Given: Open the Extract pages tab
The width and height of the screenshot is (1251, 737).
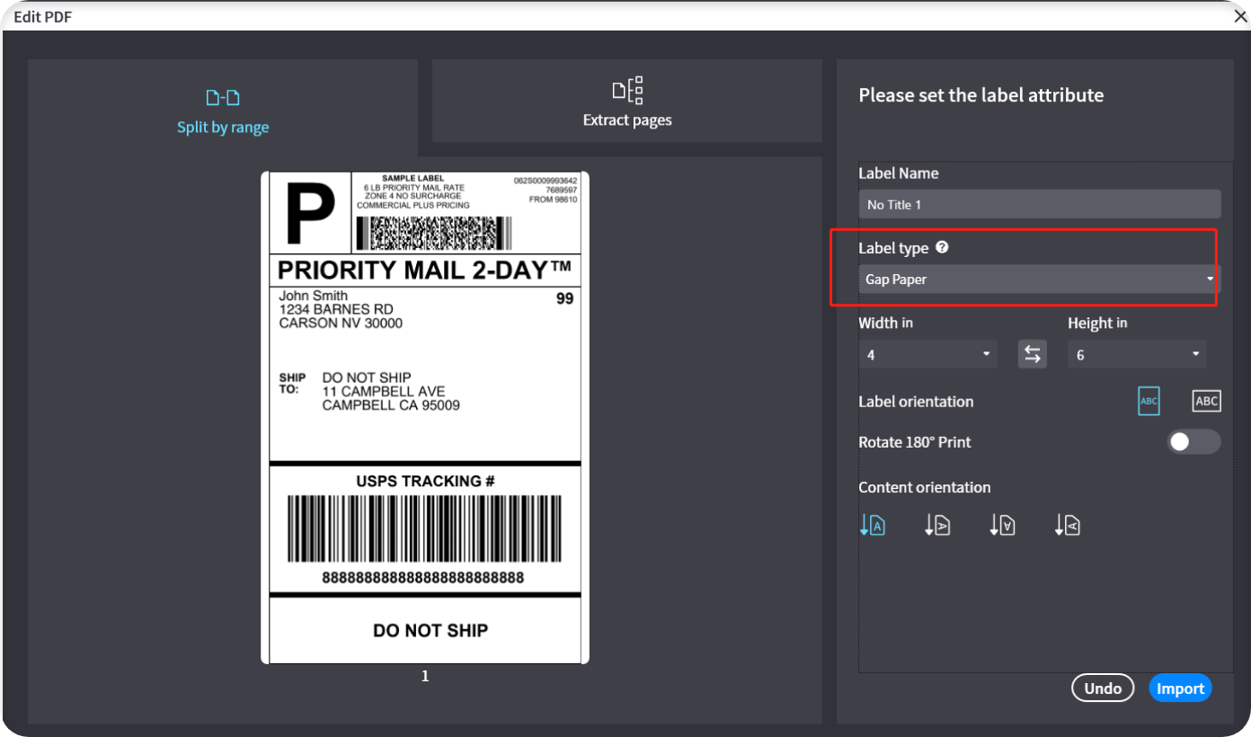Looking at the screenshot, I should [x=627, y=102].
